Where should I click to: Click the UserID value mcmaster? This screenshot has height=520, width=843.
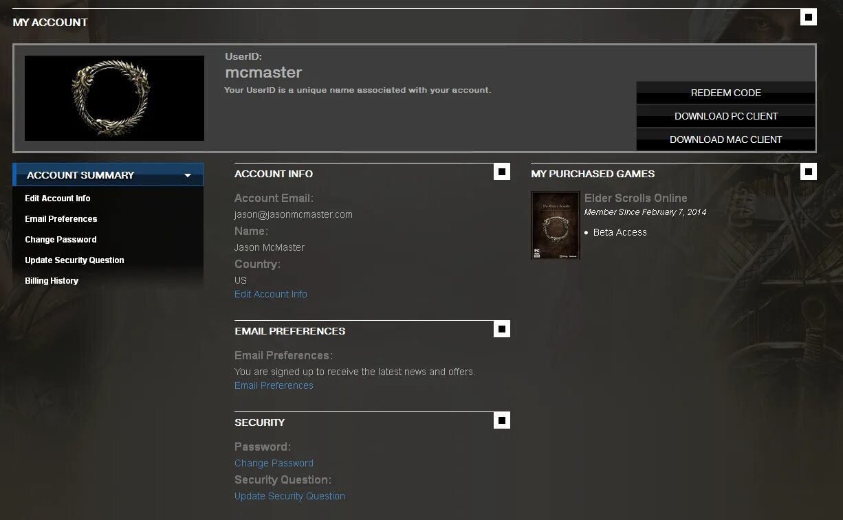coord(263,72)
